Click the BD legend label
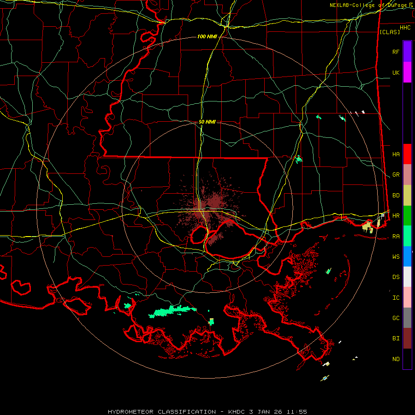415x415 pixels. pos(396,196)
